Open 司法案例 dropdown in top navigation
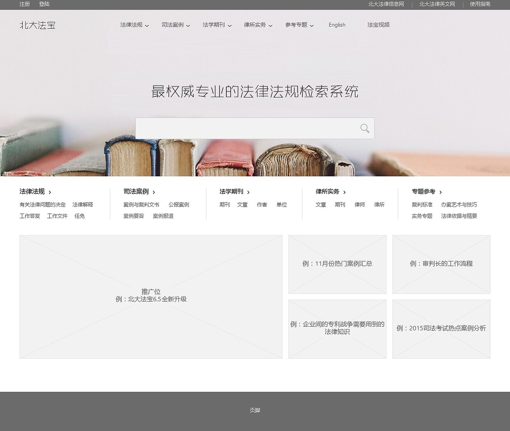510x431 pixels. tap(176, 25)
